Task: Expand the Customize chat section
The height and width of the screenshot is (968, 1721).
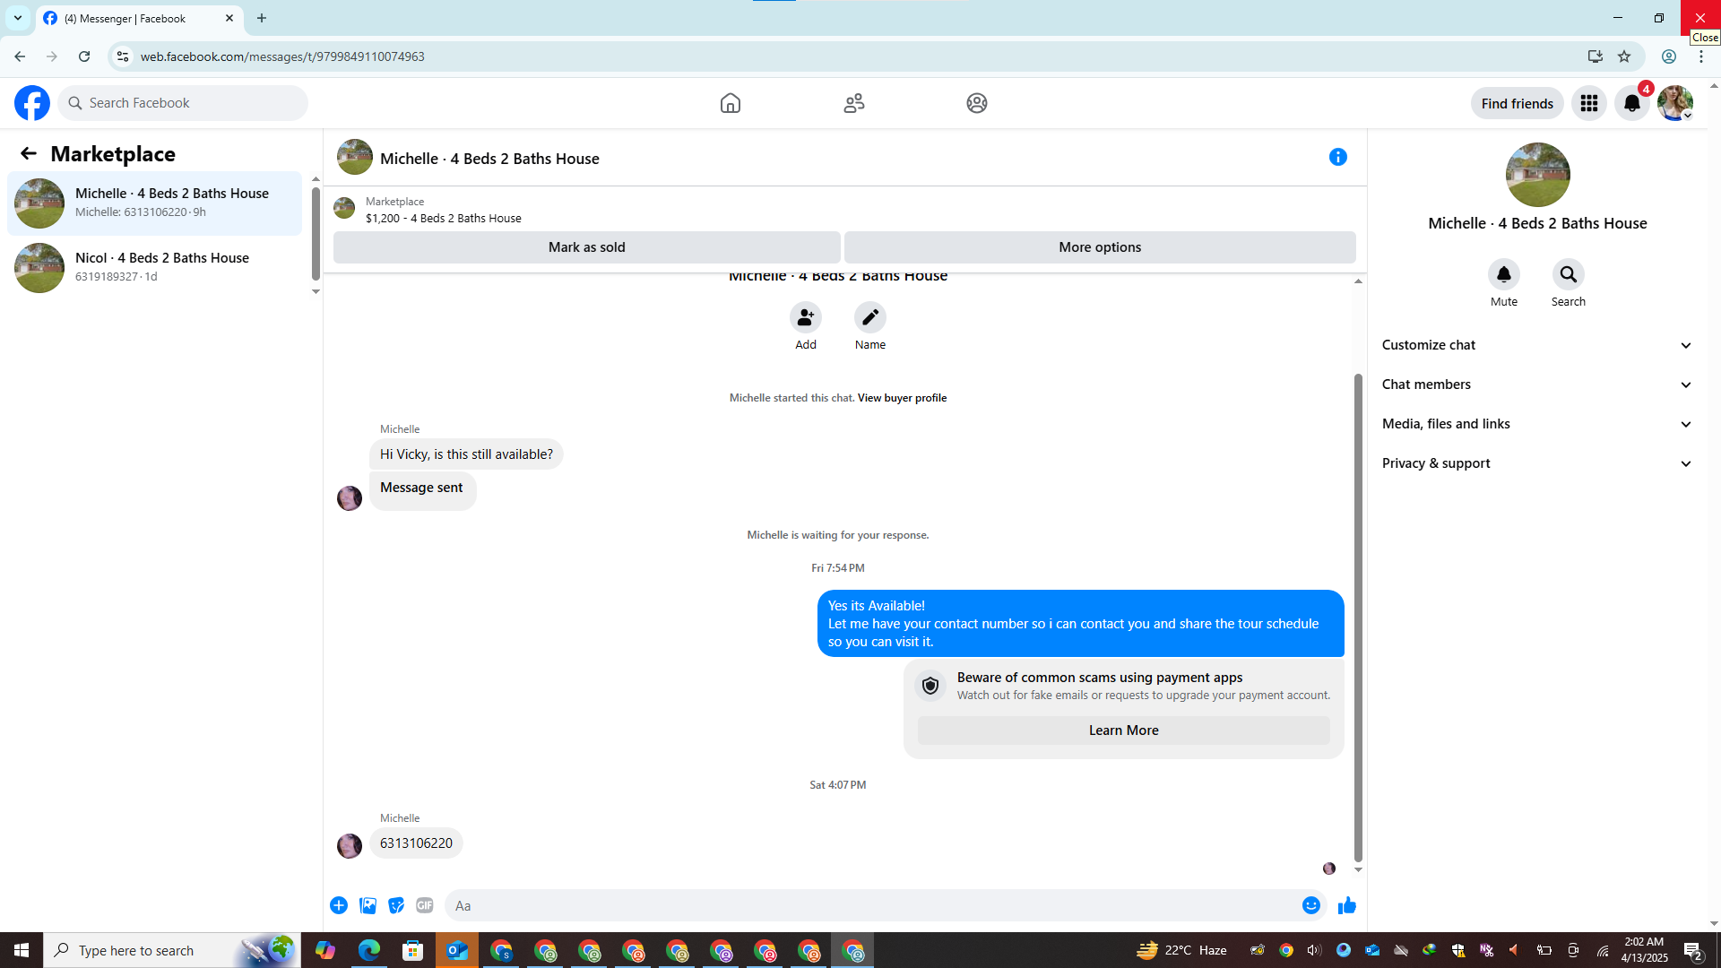Action: [1537, 345]
